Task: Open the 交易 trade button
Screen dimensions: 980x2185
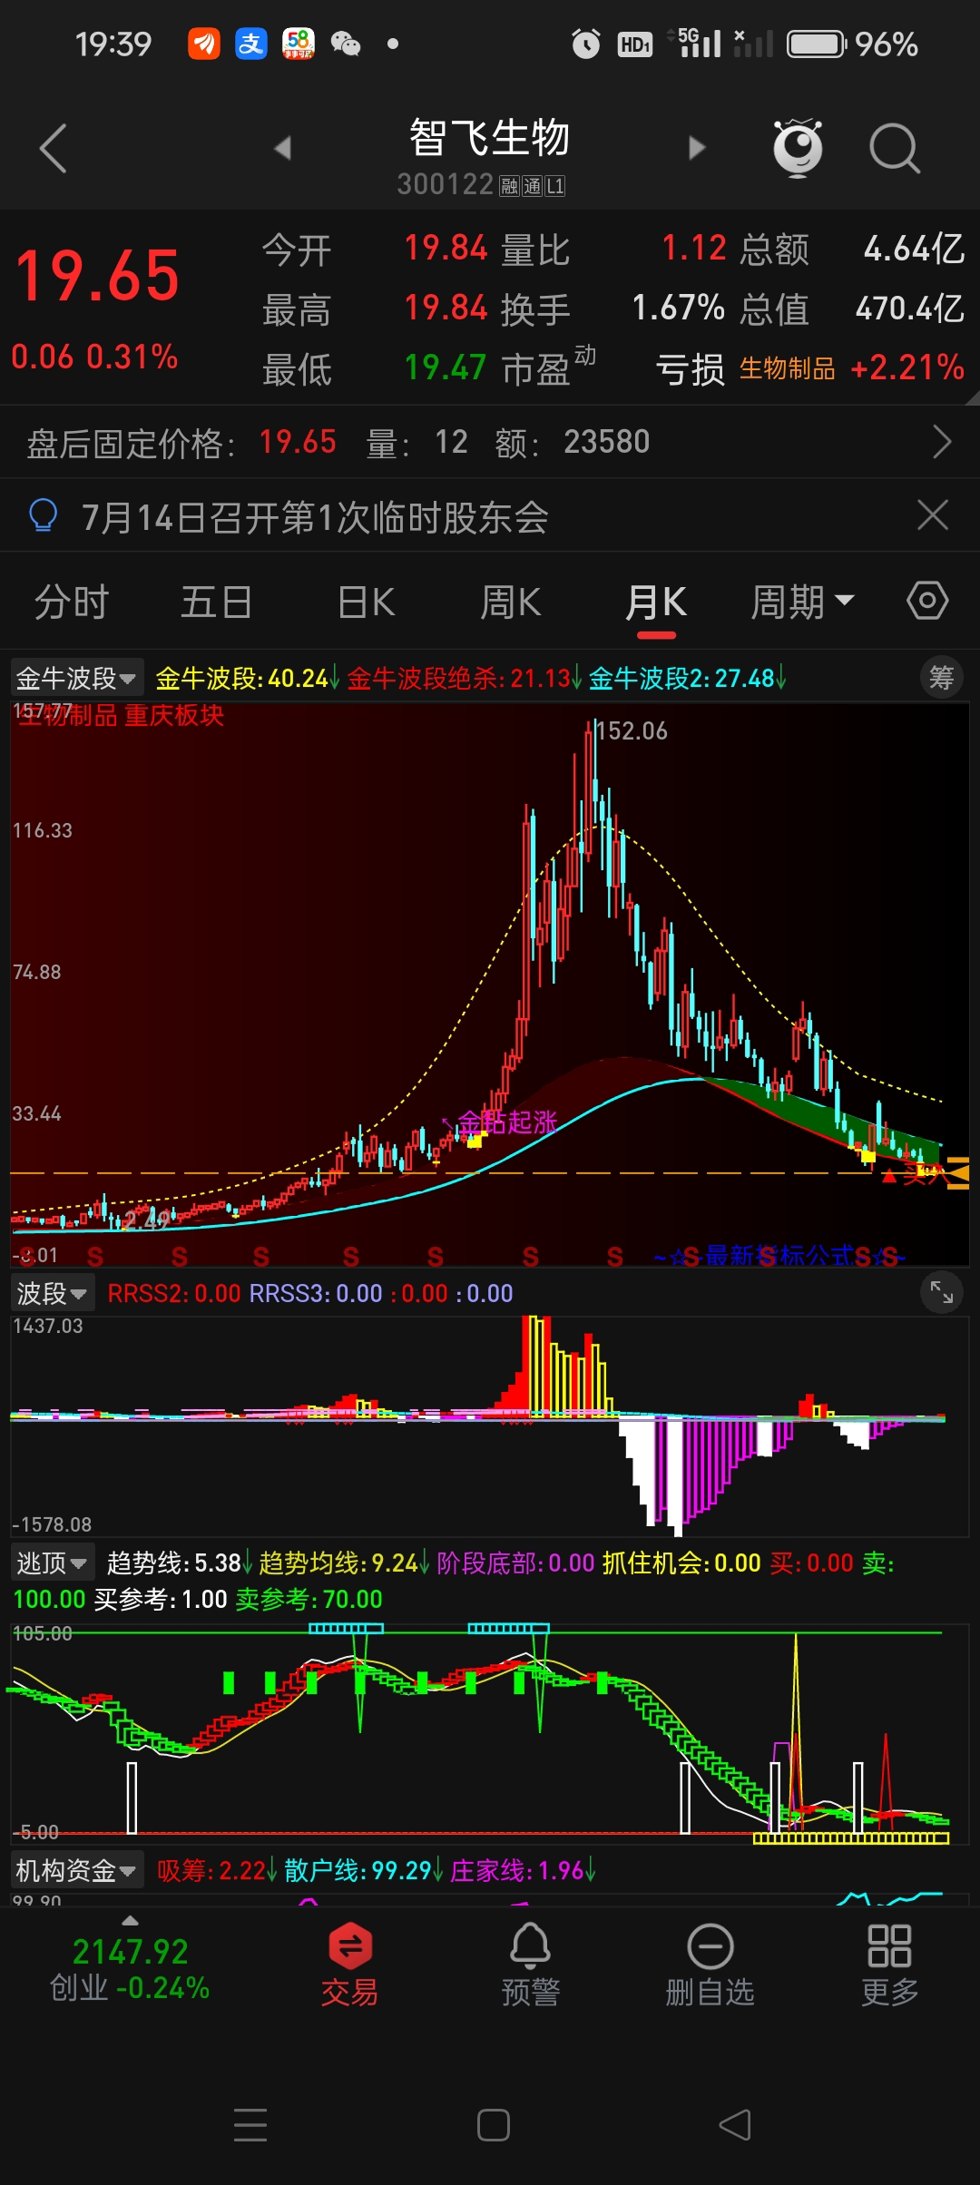Action: pos(349,1965)
